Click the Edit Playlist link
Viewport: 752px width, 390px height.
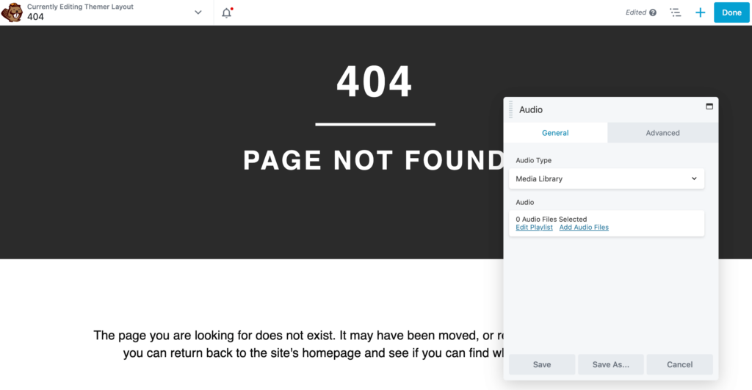(534, 228)
